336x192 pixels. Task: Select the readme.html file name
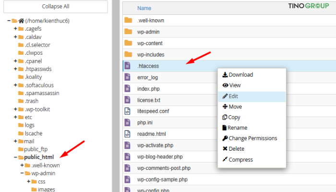click(152, 134)
